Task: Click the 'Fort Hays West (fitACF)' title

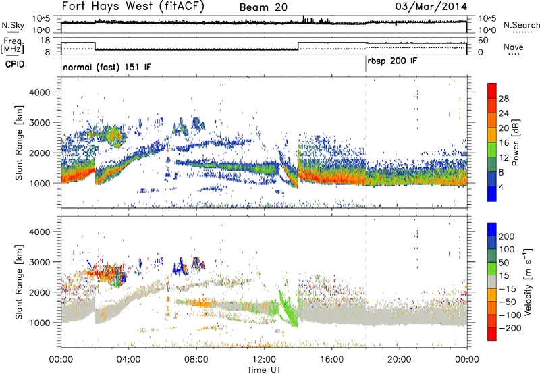Action: click(133, 6)
